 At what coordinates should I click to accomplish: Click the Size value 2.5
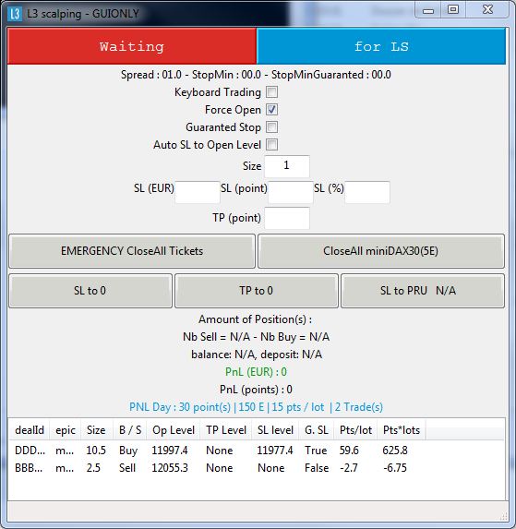pyautogui.click(x=93, y=467)
